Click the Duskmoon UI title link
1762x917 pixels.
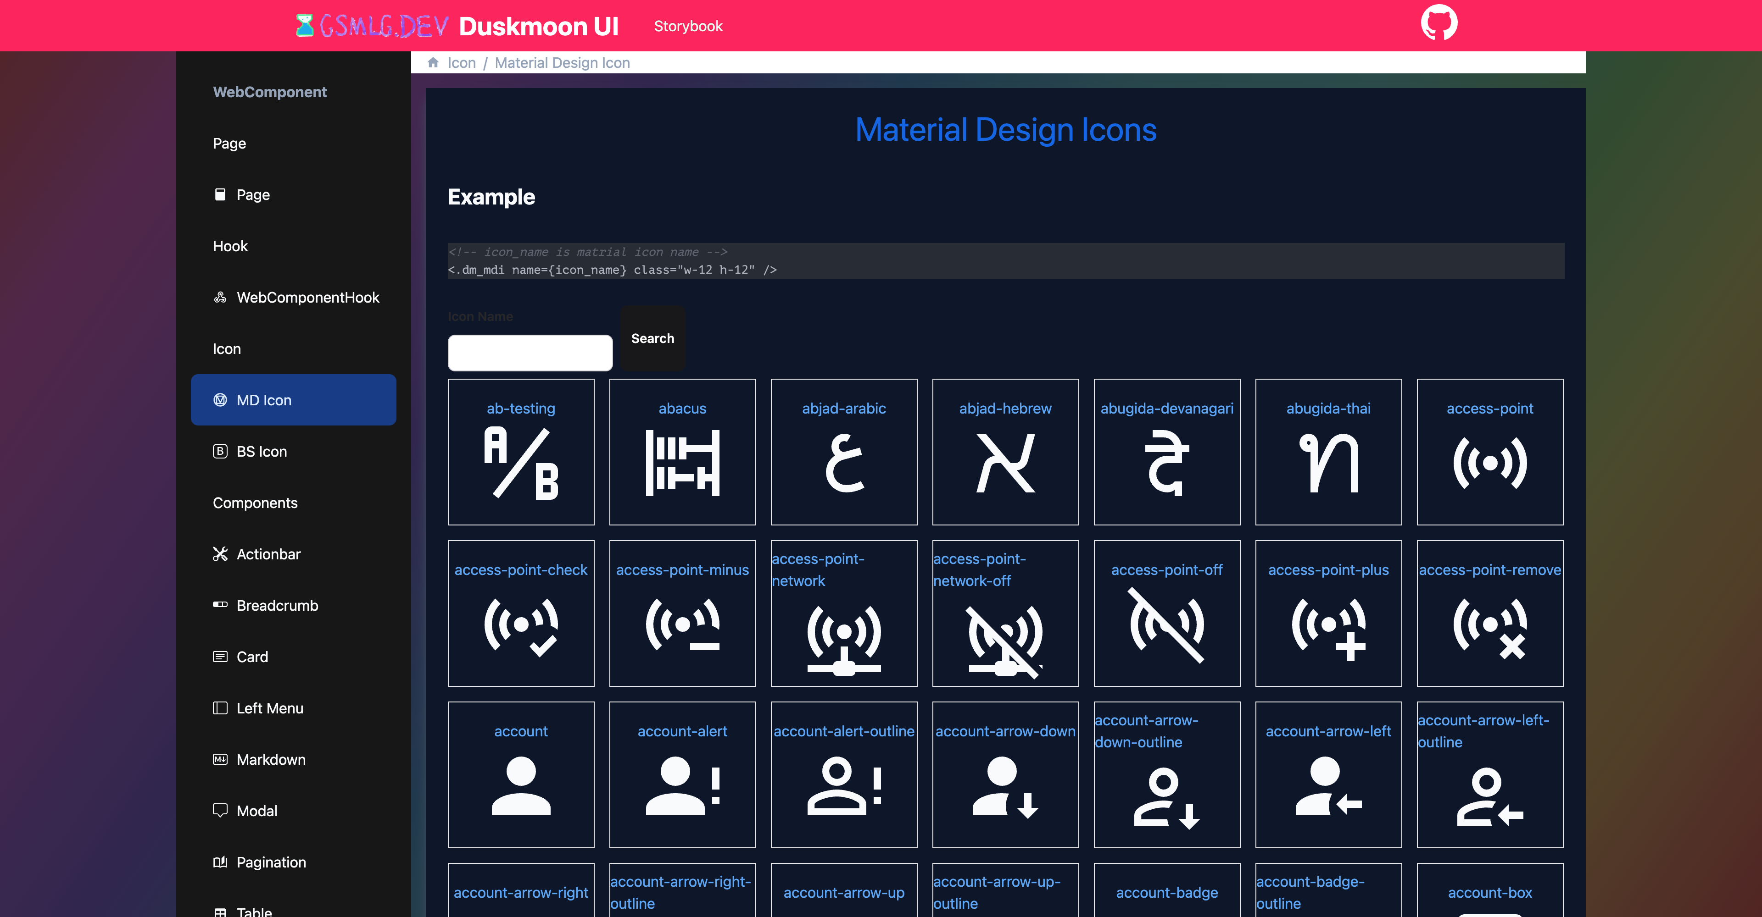pyautogui.click(x=538, y=26)
